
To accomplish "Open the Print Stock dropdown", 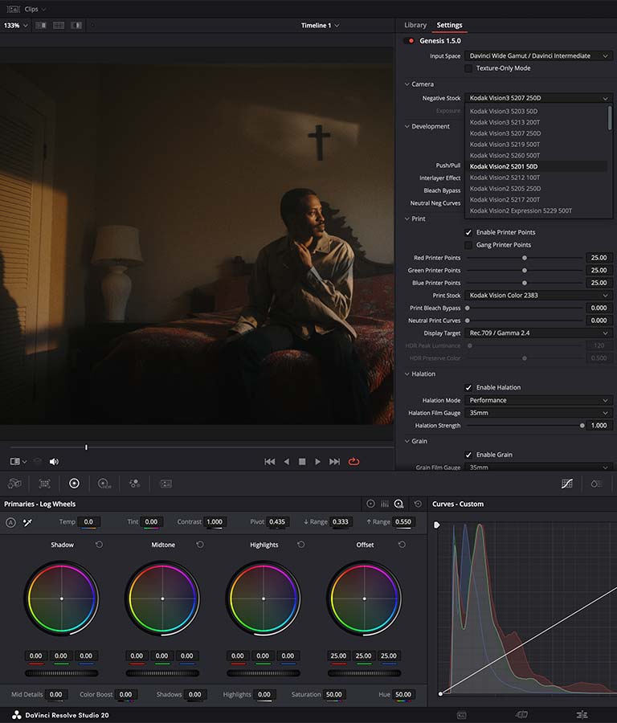I will [538, 296].
